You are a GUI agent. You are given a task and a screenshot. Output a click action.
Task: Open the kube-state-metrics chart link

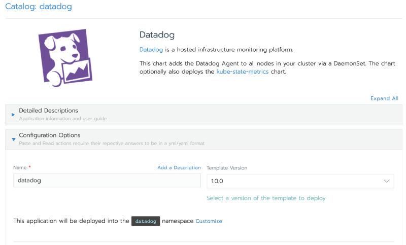tap(243, 72)
